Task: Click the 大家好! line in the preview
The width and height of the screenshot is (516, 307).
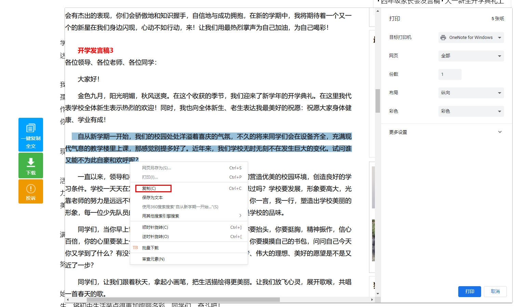Action: pyautogui.click(x=89, y=79)
